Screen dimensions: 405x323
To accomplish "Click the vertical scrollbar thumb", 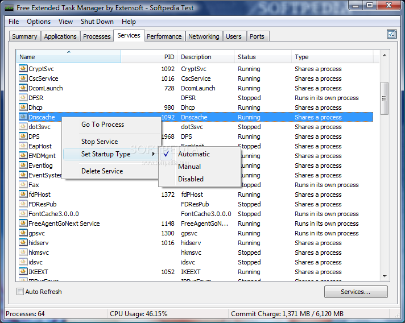I will pyautogui.click(x=385, y=98).
